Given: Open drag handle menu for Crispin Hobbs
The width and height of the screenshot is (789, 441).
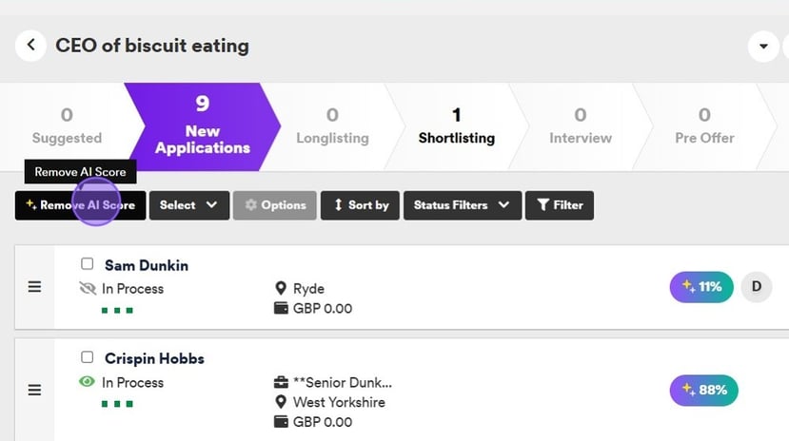Looking at the screenshot, I should click(34, 390).
